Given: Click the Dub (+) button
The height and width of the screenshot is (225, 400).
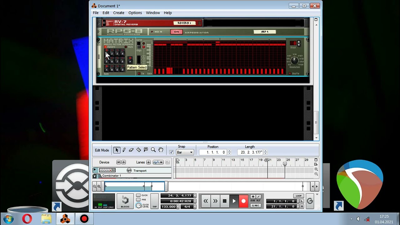Looking at the screenshot, I should point(253,197).
